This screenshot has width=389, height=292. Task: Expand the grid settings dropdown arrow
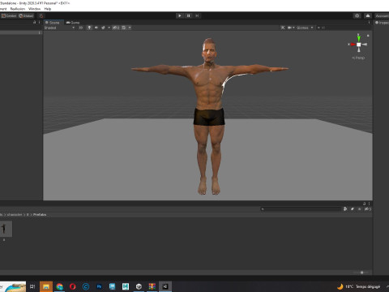click(130, 28)
